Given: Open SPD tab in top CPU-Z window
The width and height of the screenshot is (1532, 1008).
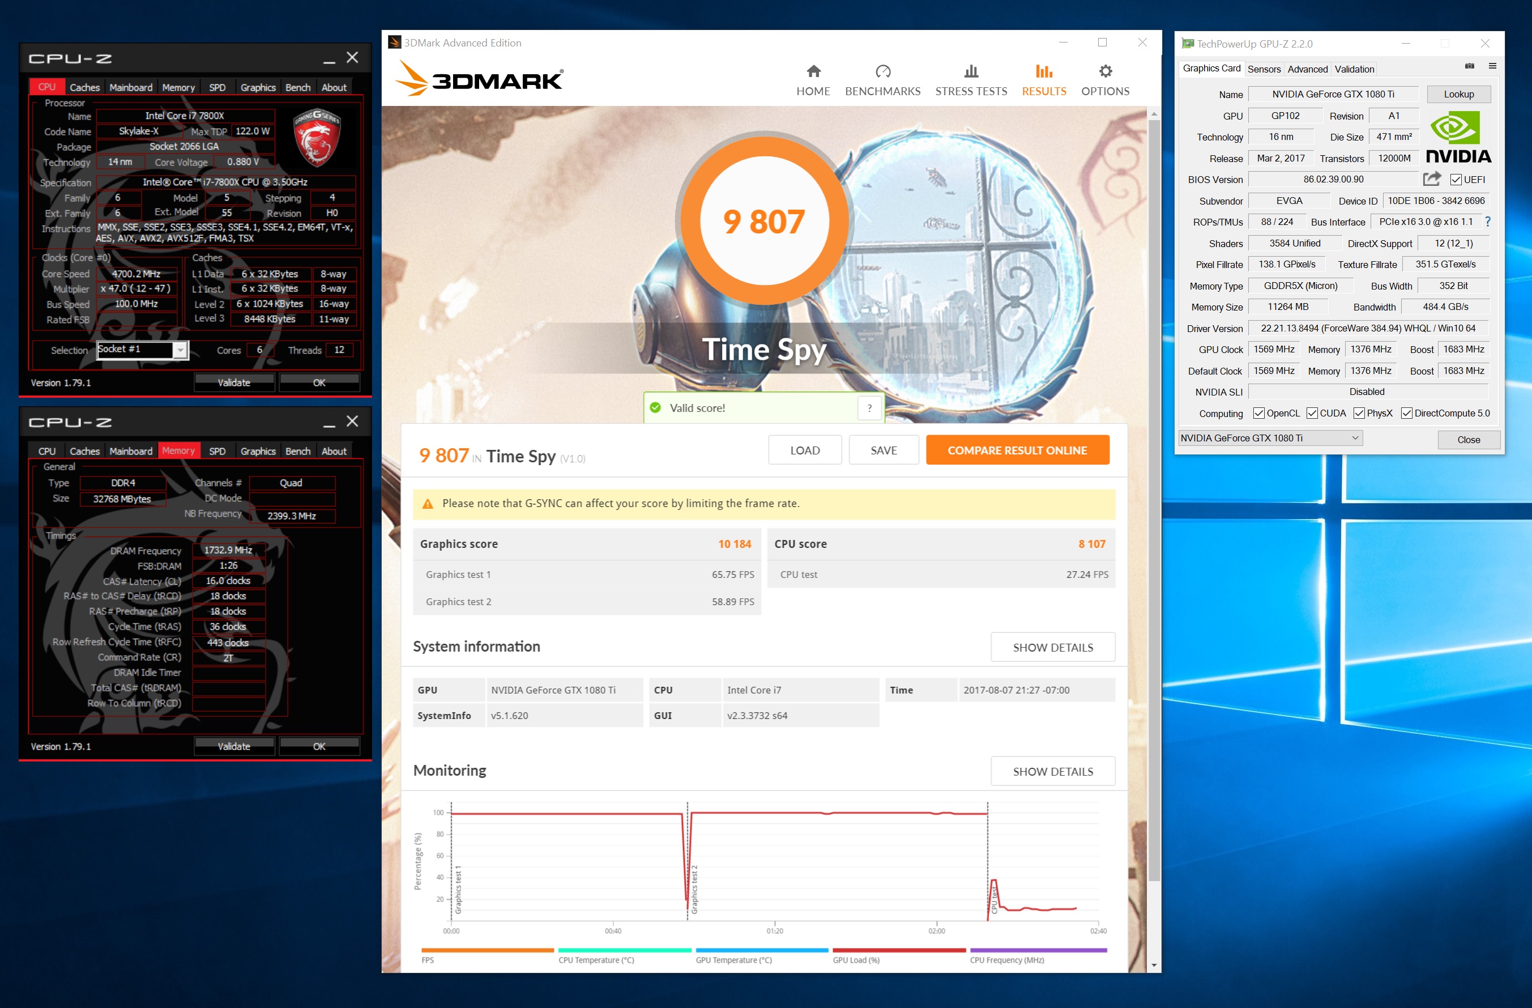Looking at the screenshot, I should click(x=217, y=88).
